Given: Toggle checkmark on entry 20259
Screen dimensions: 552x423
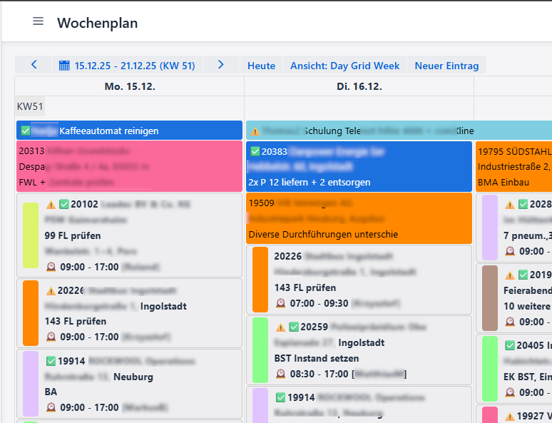Looking at the screenshot, I should [x=292, y=327].
